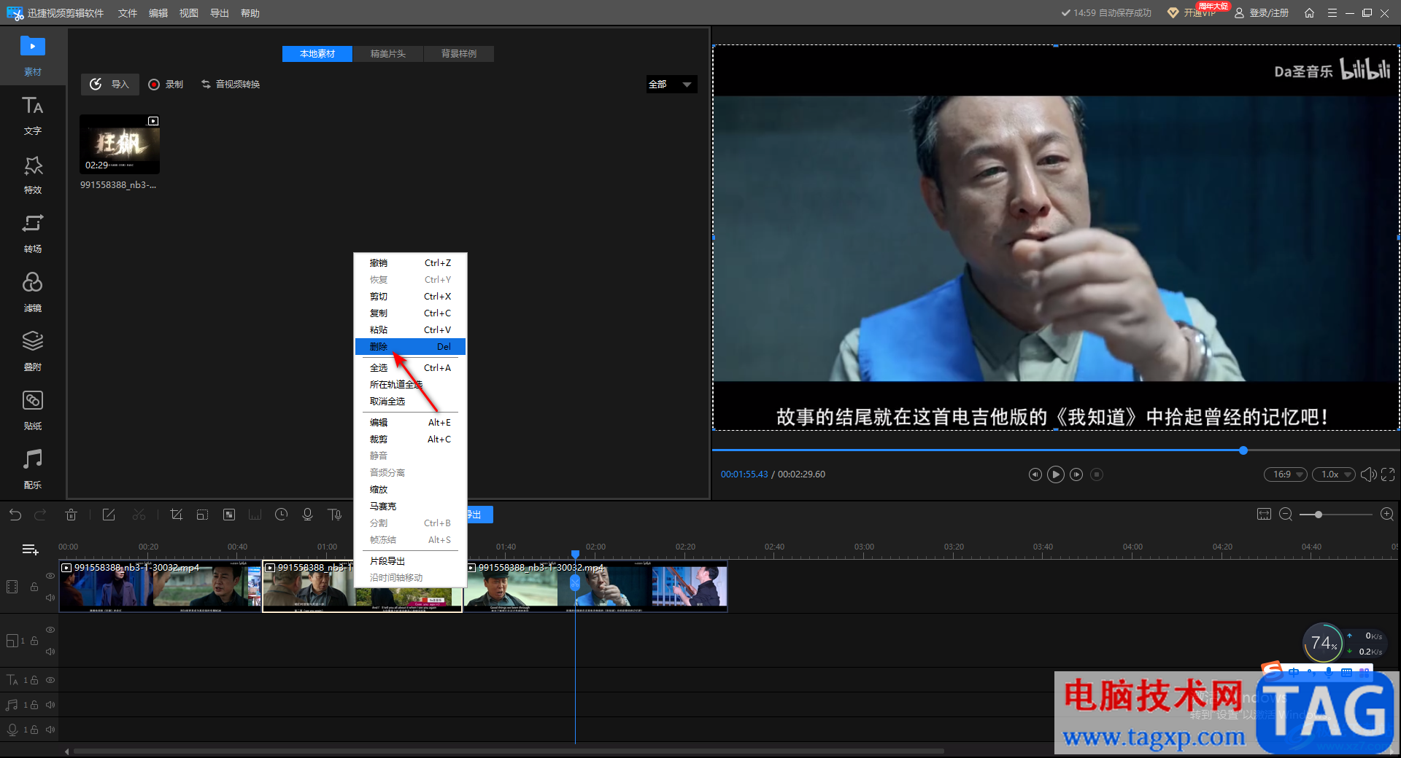Click the trash delete icon in timeline toolbar
The height and width of the screenshot is (758, 1401).
click(x=71, y=515)
